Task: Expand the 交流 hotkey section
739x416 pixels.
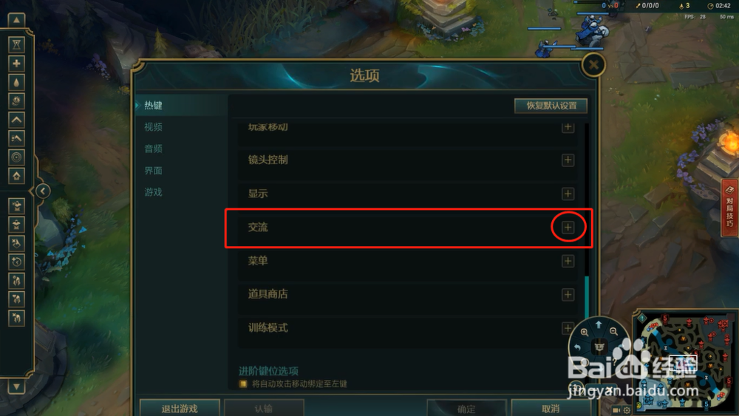Action: click(x=568, y=228)
